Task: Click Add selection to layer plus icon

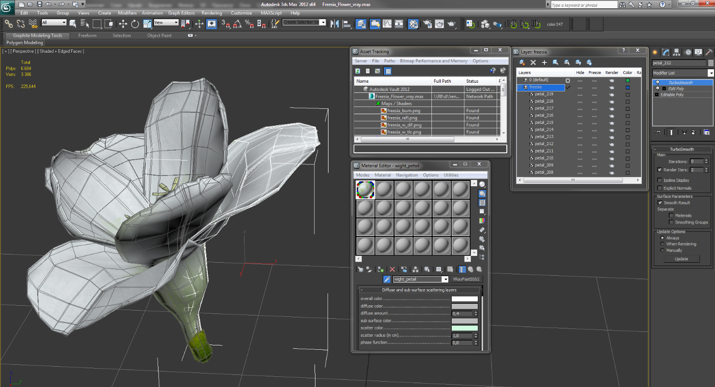Action: pyautogui.click(x=544, y=62)
